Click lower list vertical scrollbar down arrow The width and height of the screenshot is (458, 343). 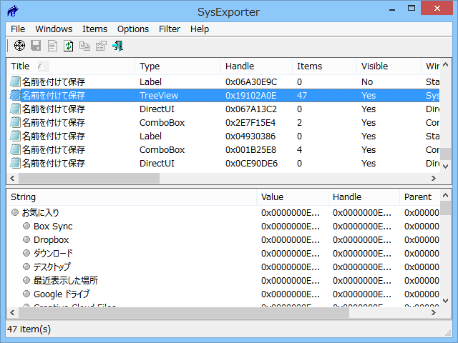coord(445,301)
